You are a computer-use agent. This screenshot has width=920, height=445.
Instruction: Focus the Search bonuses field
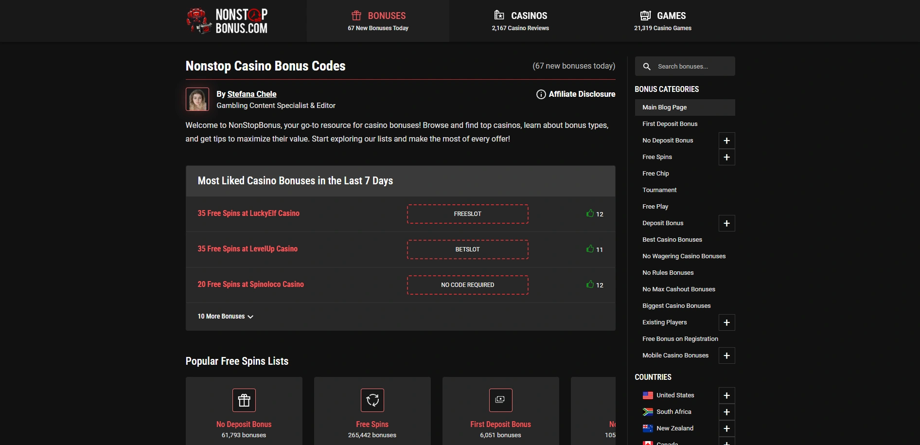(x=685, y=66)
